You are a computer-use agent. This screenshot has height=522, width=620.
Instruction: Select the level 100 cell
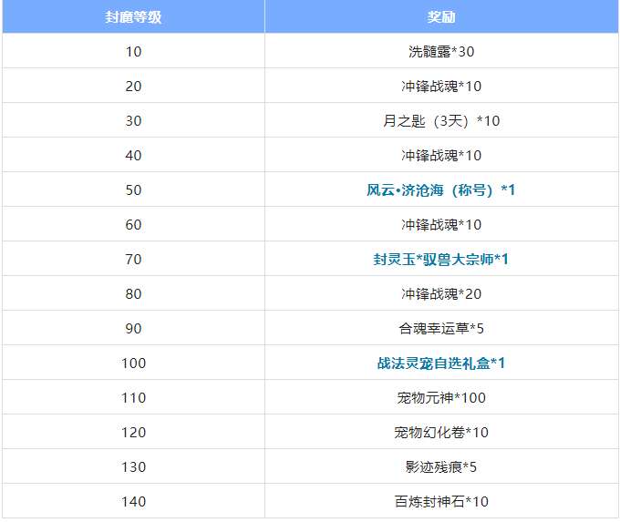coord(133,363)
